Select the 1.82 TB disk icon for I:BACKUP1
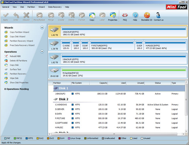The width and height of the screenshot is (189, 145). pos(54,57)
